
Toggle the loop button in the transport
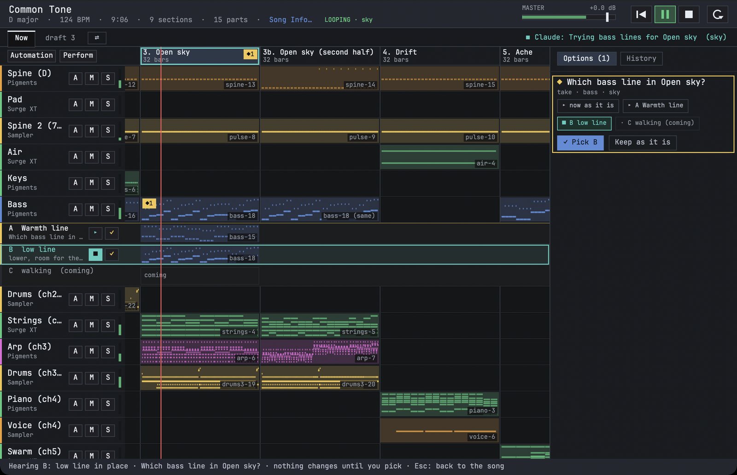pos(718,14)
